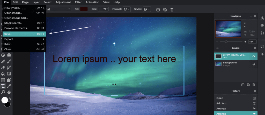The image size is (265, 115).
Task: Choose Browse elements in File menu
Action: (x=24, y=28)
